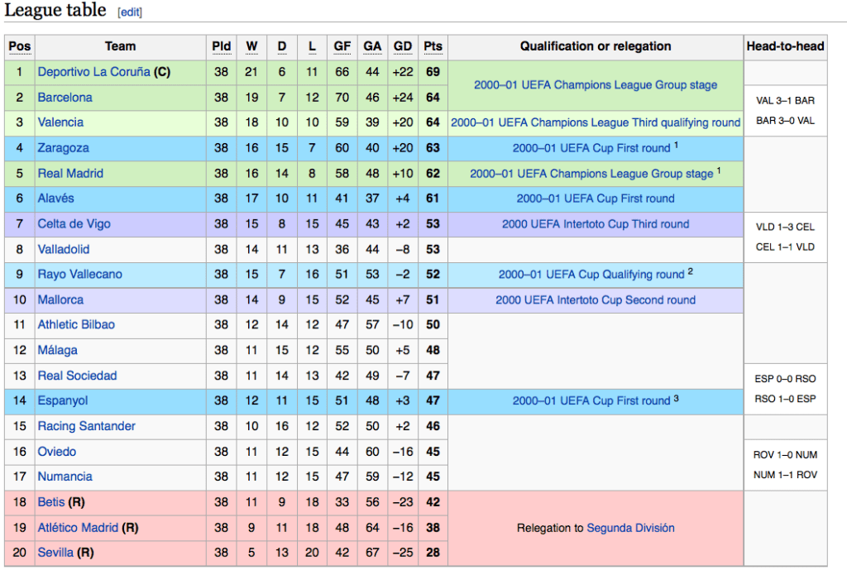Visit the Atlético Madrid team page
This screenshot has width=847, height=575.
[78, 528]
